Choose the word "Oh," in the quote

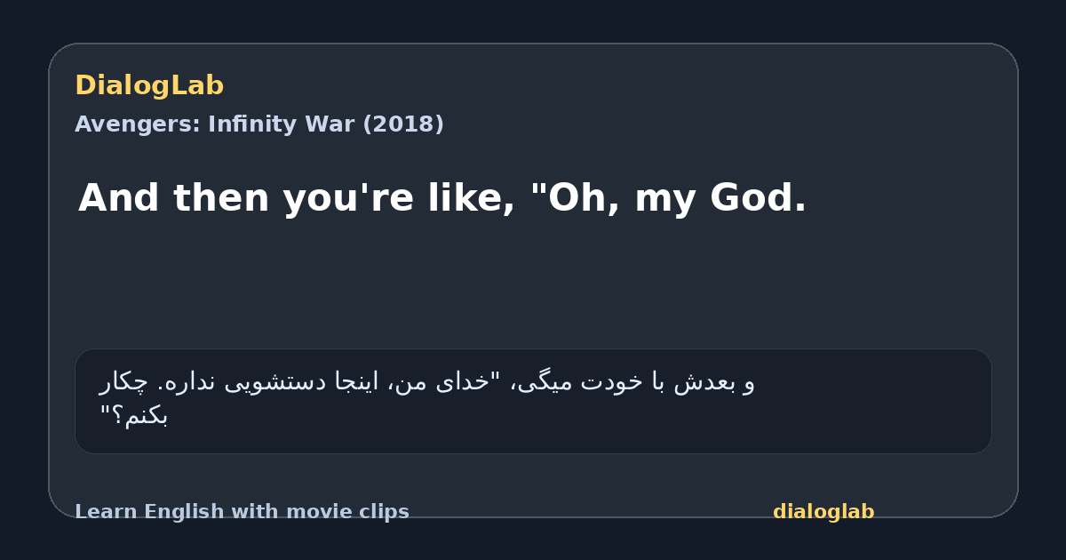pyautogui.click(x=576, y=198)
